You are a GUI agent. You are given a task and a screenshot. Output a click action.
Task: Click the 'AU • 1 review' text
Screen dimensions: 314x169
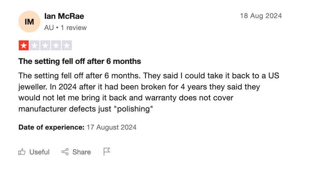[66, 27]
